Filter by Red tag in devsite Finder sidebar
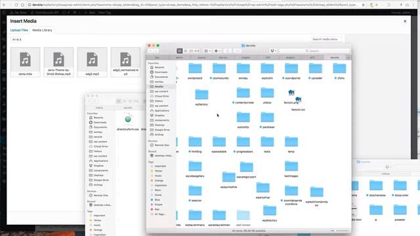This screenshot has height=236, width=420. coord(157,210)
